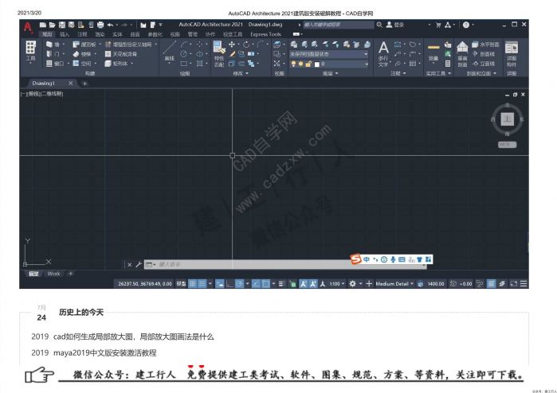The width and height of the screenshot is (557, 393).
Task: Select the Circle draw tool
Action: [183, 54]
